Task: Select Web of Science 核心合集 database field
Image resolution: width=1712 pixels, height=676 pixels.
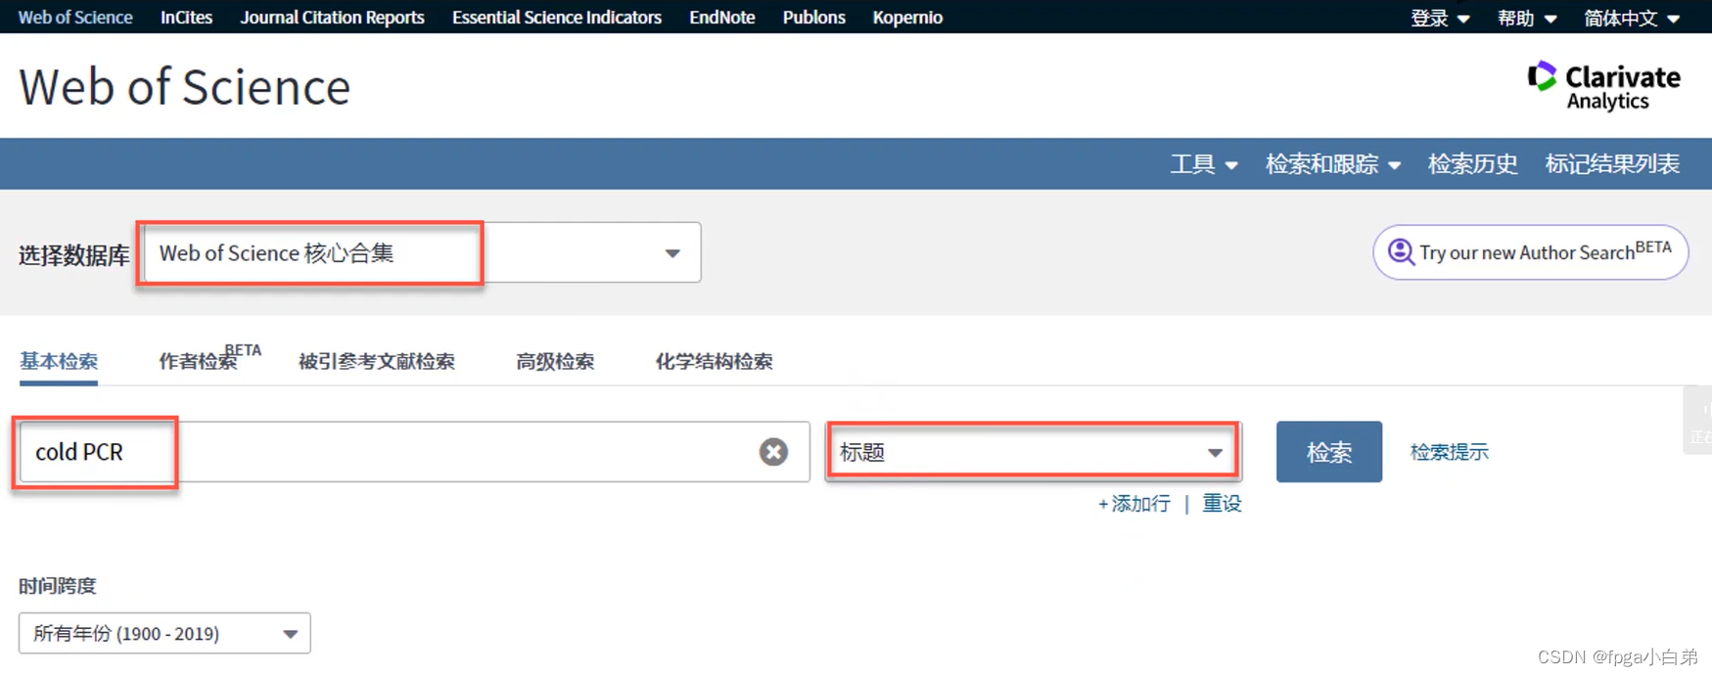Action: (x=422, y=253)
